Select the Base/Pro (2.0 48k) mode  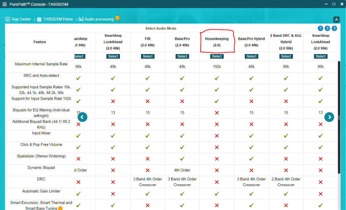tap(182, 56)
